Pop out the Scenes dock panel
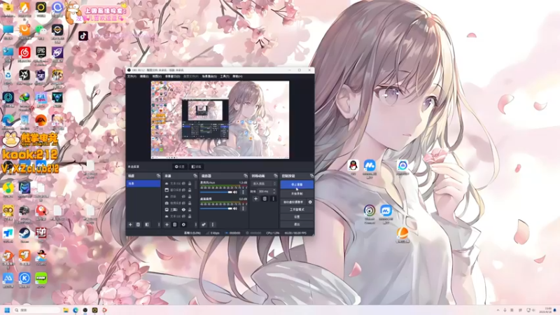Viewport: 560px width, 315px height. click(158, 176)
